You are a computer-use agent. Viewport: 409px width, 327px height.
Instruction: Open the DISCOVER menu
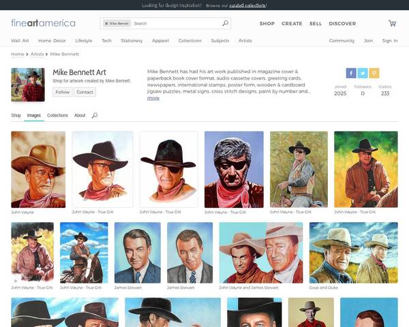(x=342, y=23)
